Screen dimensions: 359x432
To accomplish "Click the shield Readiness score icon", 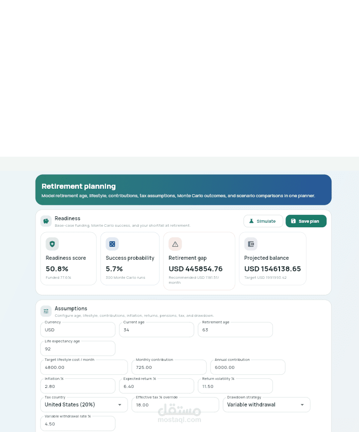I will pyautogui.click(x=52, y=244).
